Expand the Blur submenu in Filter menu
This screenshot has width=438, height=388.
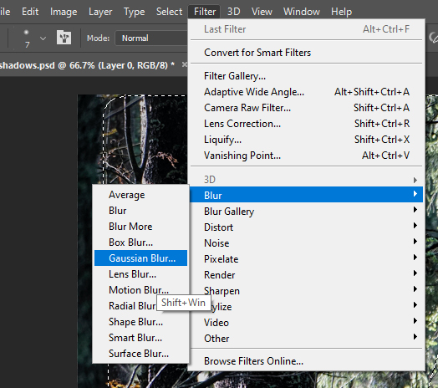tap(307, 195)
